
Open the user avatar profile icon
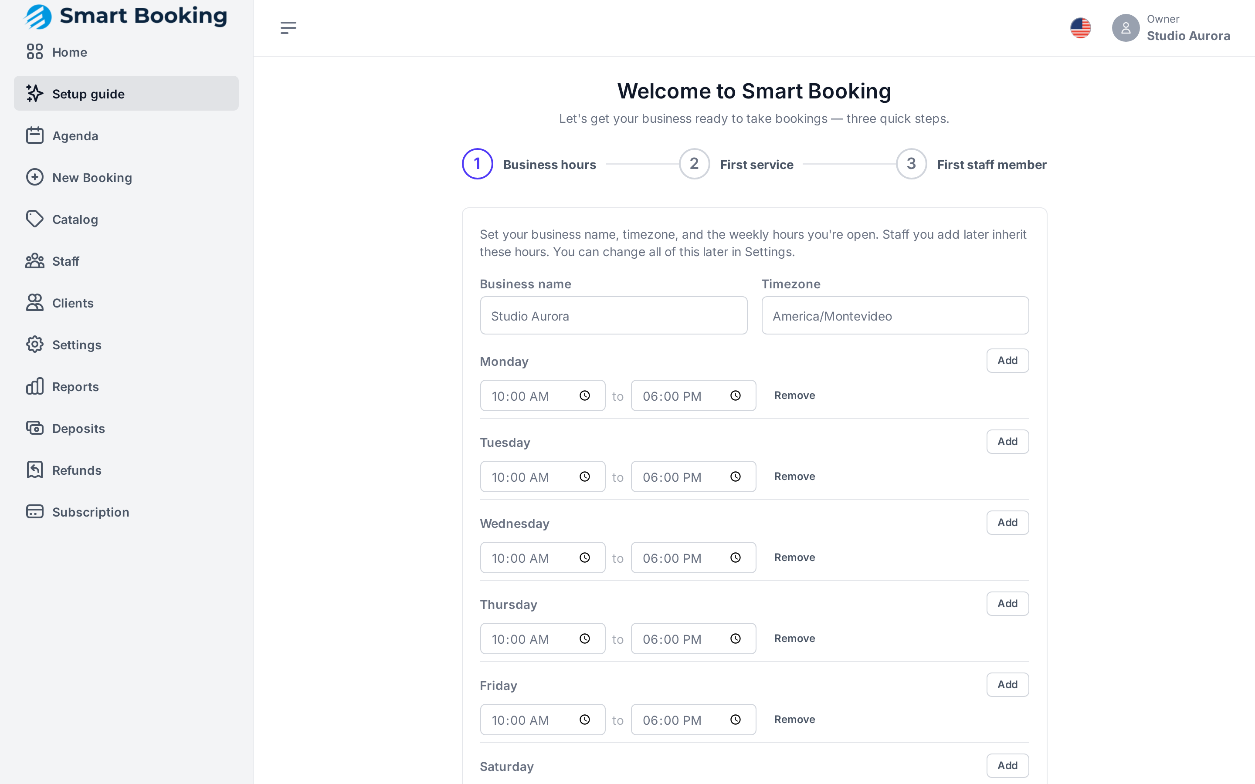1125,28
